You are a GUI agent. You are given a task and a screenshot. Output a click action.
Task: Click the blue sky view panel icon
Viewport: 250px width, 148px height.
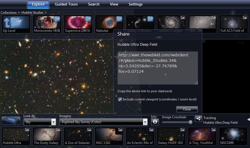[11, 121]
